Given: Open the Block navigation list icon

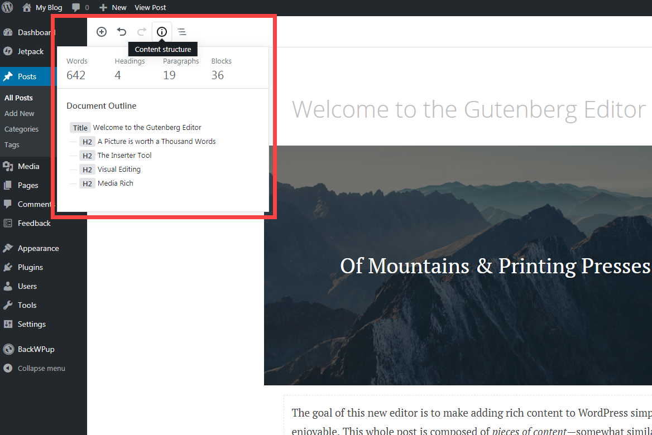Looking at the screenshot, I should pos(182,32).
